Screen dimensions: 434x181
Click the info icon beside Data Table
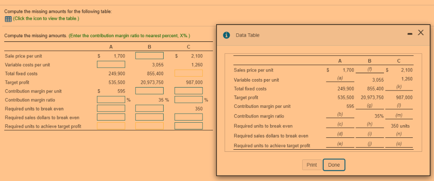coord(227,35)
